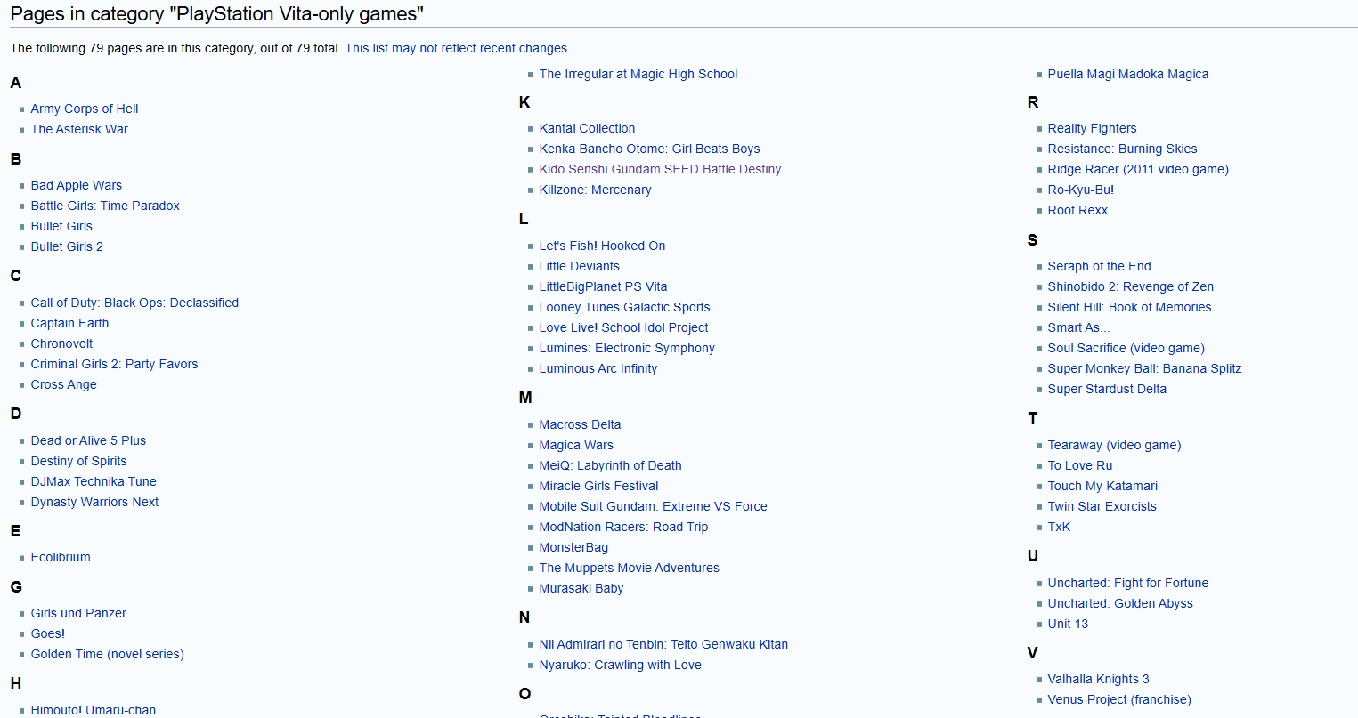Open Root Rexx article
Image resolution: width=1358 pixels, height=718 pixels.
(1077, 210)
